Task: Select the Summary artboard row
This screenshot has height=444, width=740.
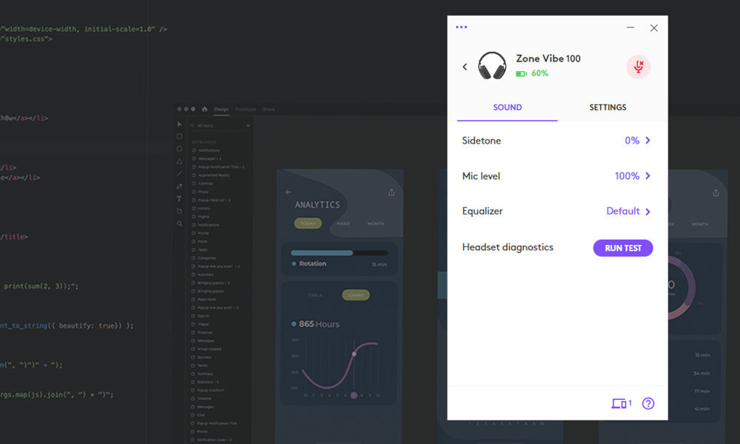Action: (x=203, y=374)
